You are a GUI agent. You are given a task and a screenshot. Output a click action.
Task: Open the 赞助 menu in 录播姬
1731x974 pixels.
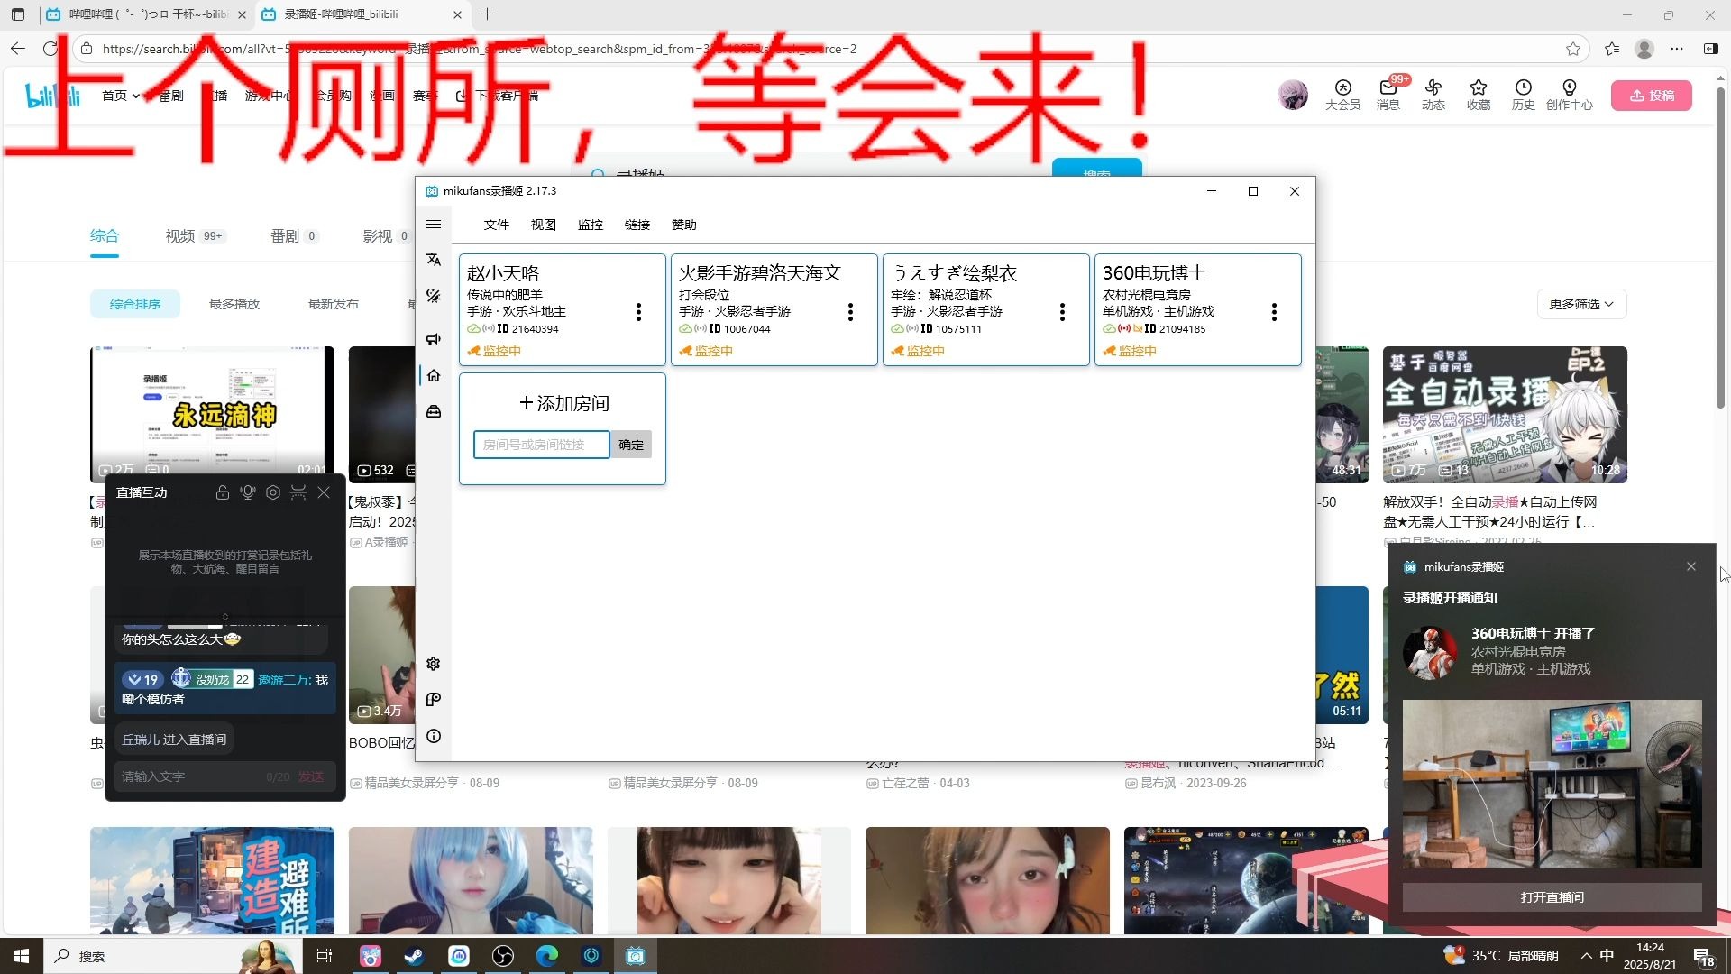click(x=684, y=225)
